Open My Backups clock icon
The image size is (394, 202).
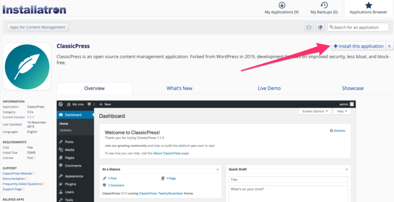click(x=324, y=5)
